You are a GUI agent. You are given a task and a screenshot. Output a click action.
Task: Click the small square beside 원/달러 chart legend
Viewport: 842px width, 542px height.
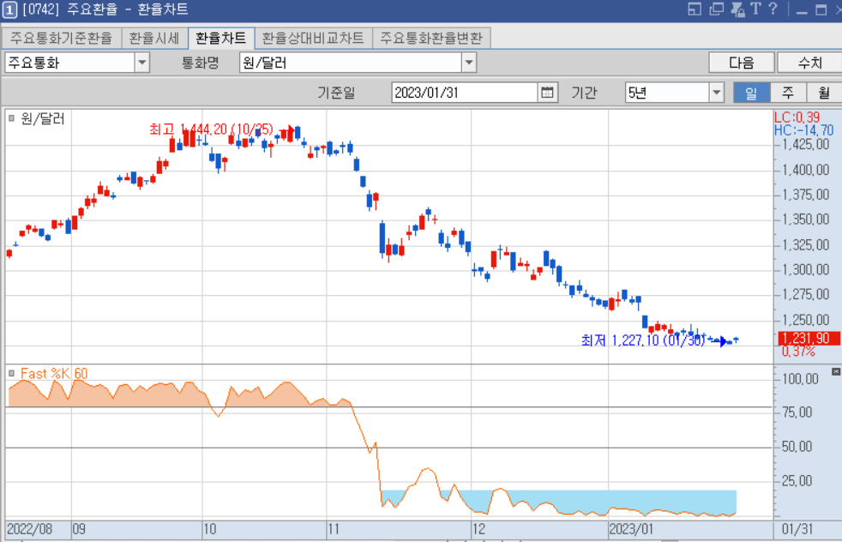(11, 118)
